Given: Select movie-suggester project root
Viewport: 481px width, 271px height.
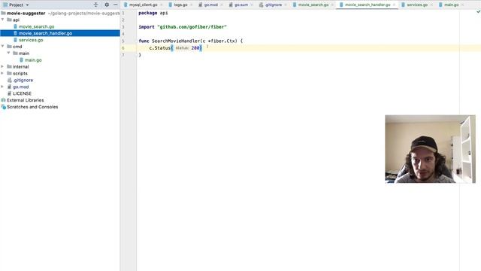Looking at the screenshot, I should (x=26, y=14).
